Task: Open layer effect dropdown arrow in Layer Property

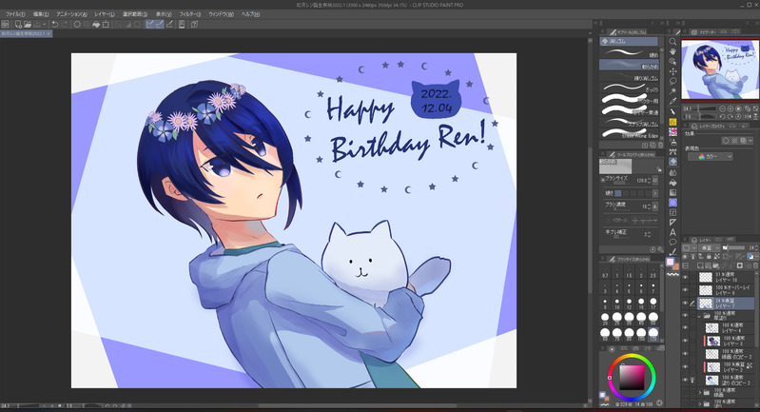Action: (750, 141)
